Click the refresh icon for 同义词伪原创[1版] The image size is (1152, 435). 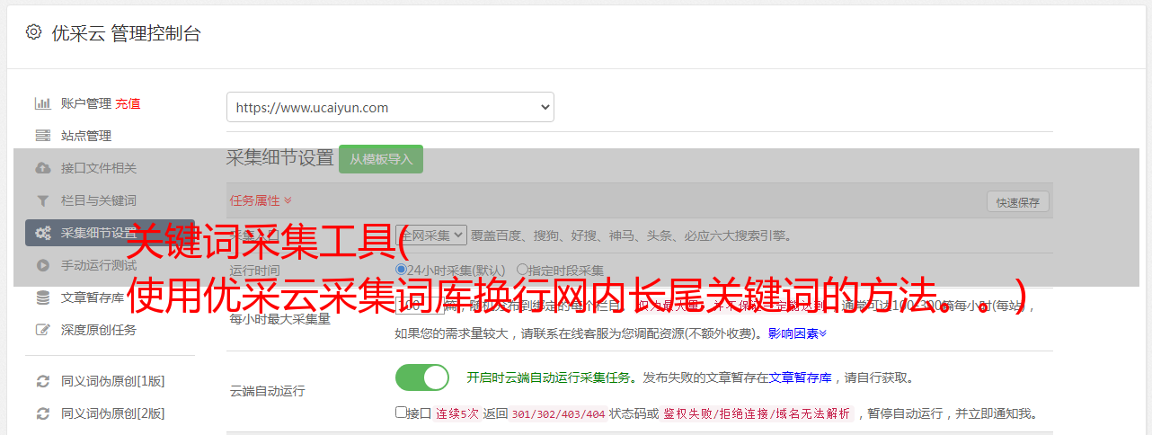coord(42,381)
